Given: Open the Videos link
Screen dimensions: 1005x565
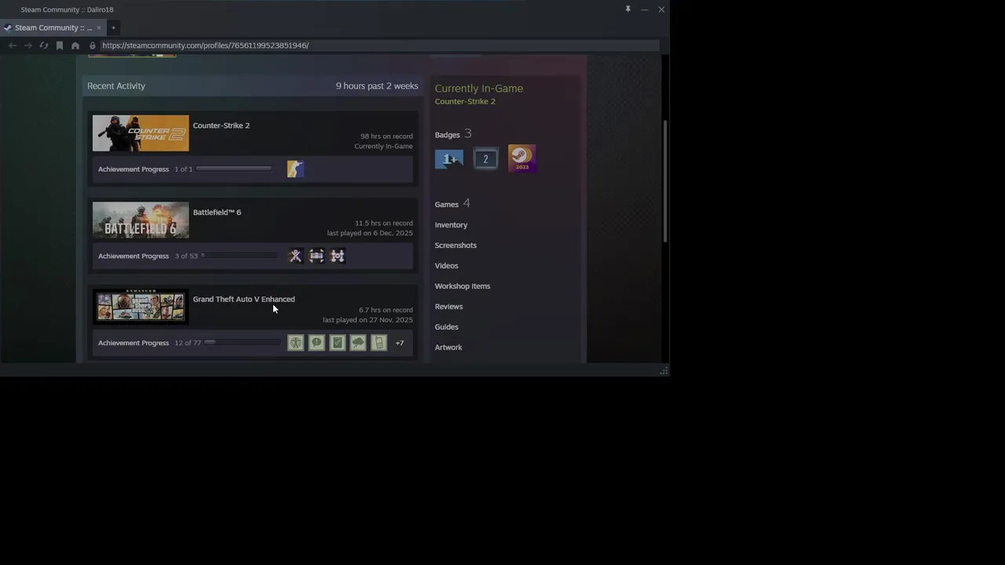Looking at the screenshot, I should pos(447,266).
